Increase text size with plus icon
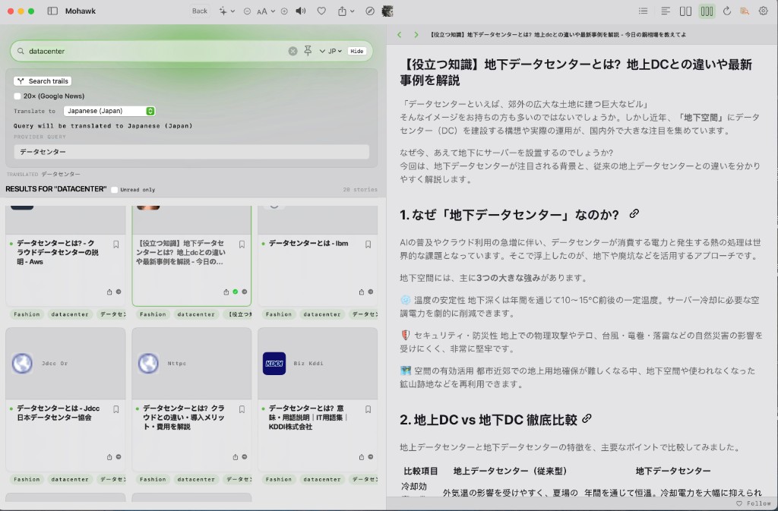The width and height of the screenshot is (778, 511). pos(284,11)
